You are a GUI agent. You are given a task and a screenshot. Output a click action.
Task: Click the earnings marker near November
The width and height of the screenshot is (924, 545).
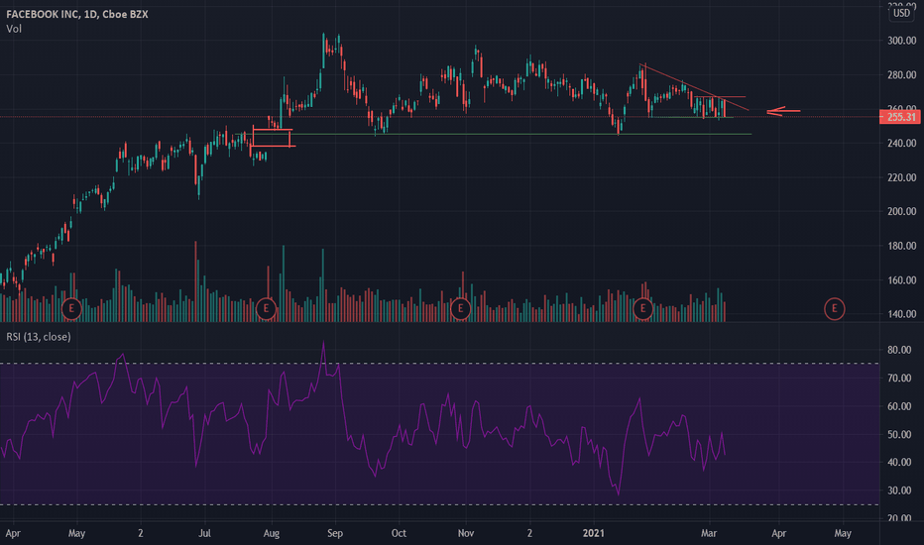pos(460,308)
